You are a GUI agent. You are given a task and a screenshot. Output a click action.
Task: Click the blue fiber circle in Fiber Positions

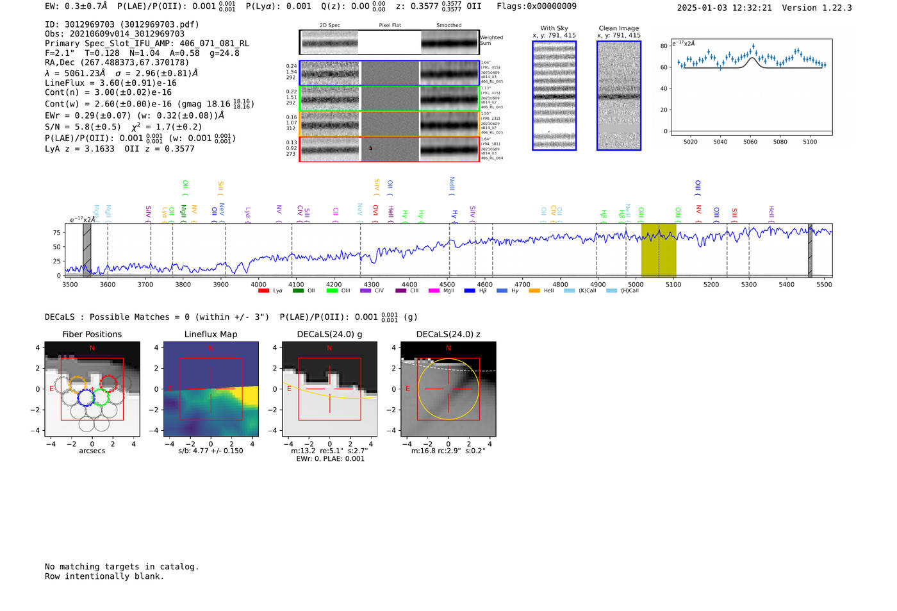click(x=86, y=398)
